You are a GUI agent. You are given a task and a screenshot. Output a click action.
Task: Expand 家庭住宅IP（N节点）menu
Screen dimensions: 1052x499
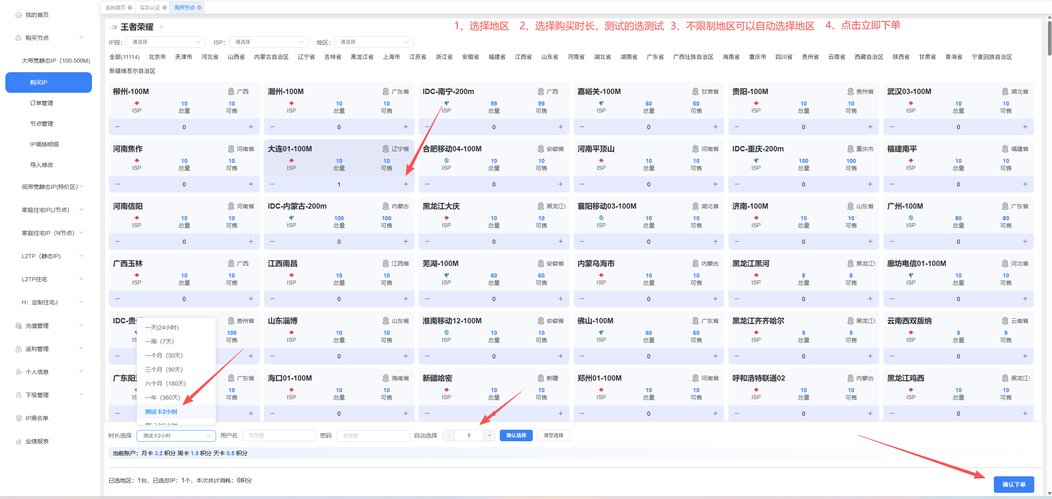81,233
